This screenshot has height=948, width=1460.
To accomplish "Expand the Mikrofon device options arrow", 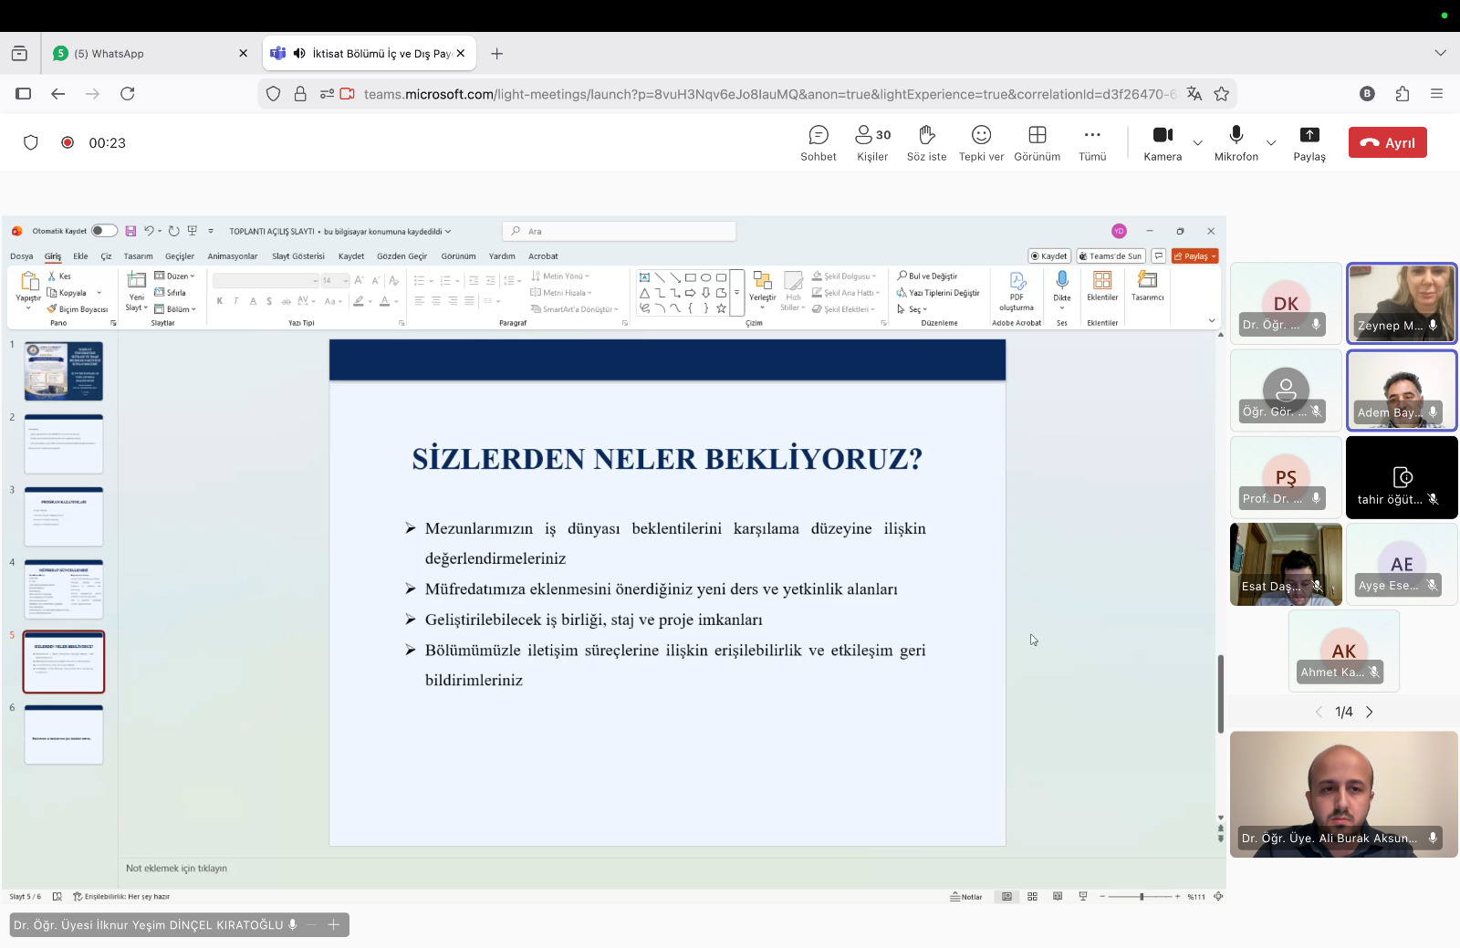I will pyautogui.click(x=1271, y=143).
